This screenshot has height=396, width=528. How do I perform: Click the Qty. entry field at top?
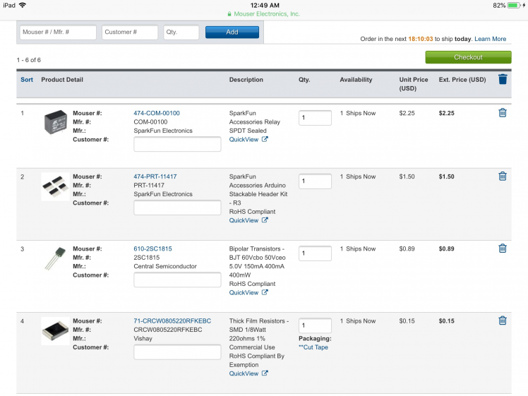(x=181, y=32)
